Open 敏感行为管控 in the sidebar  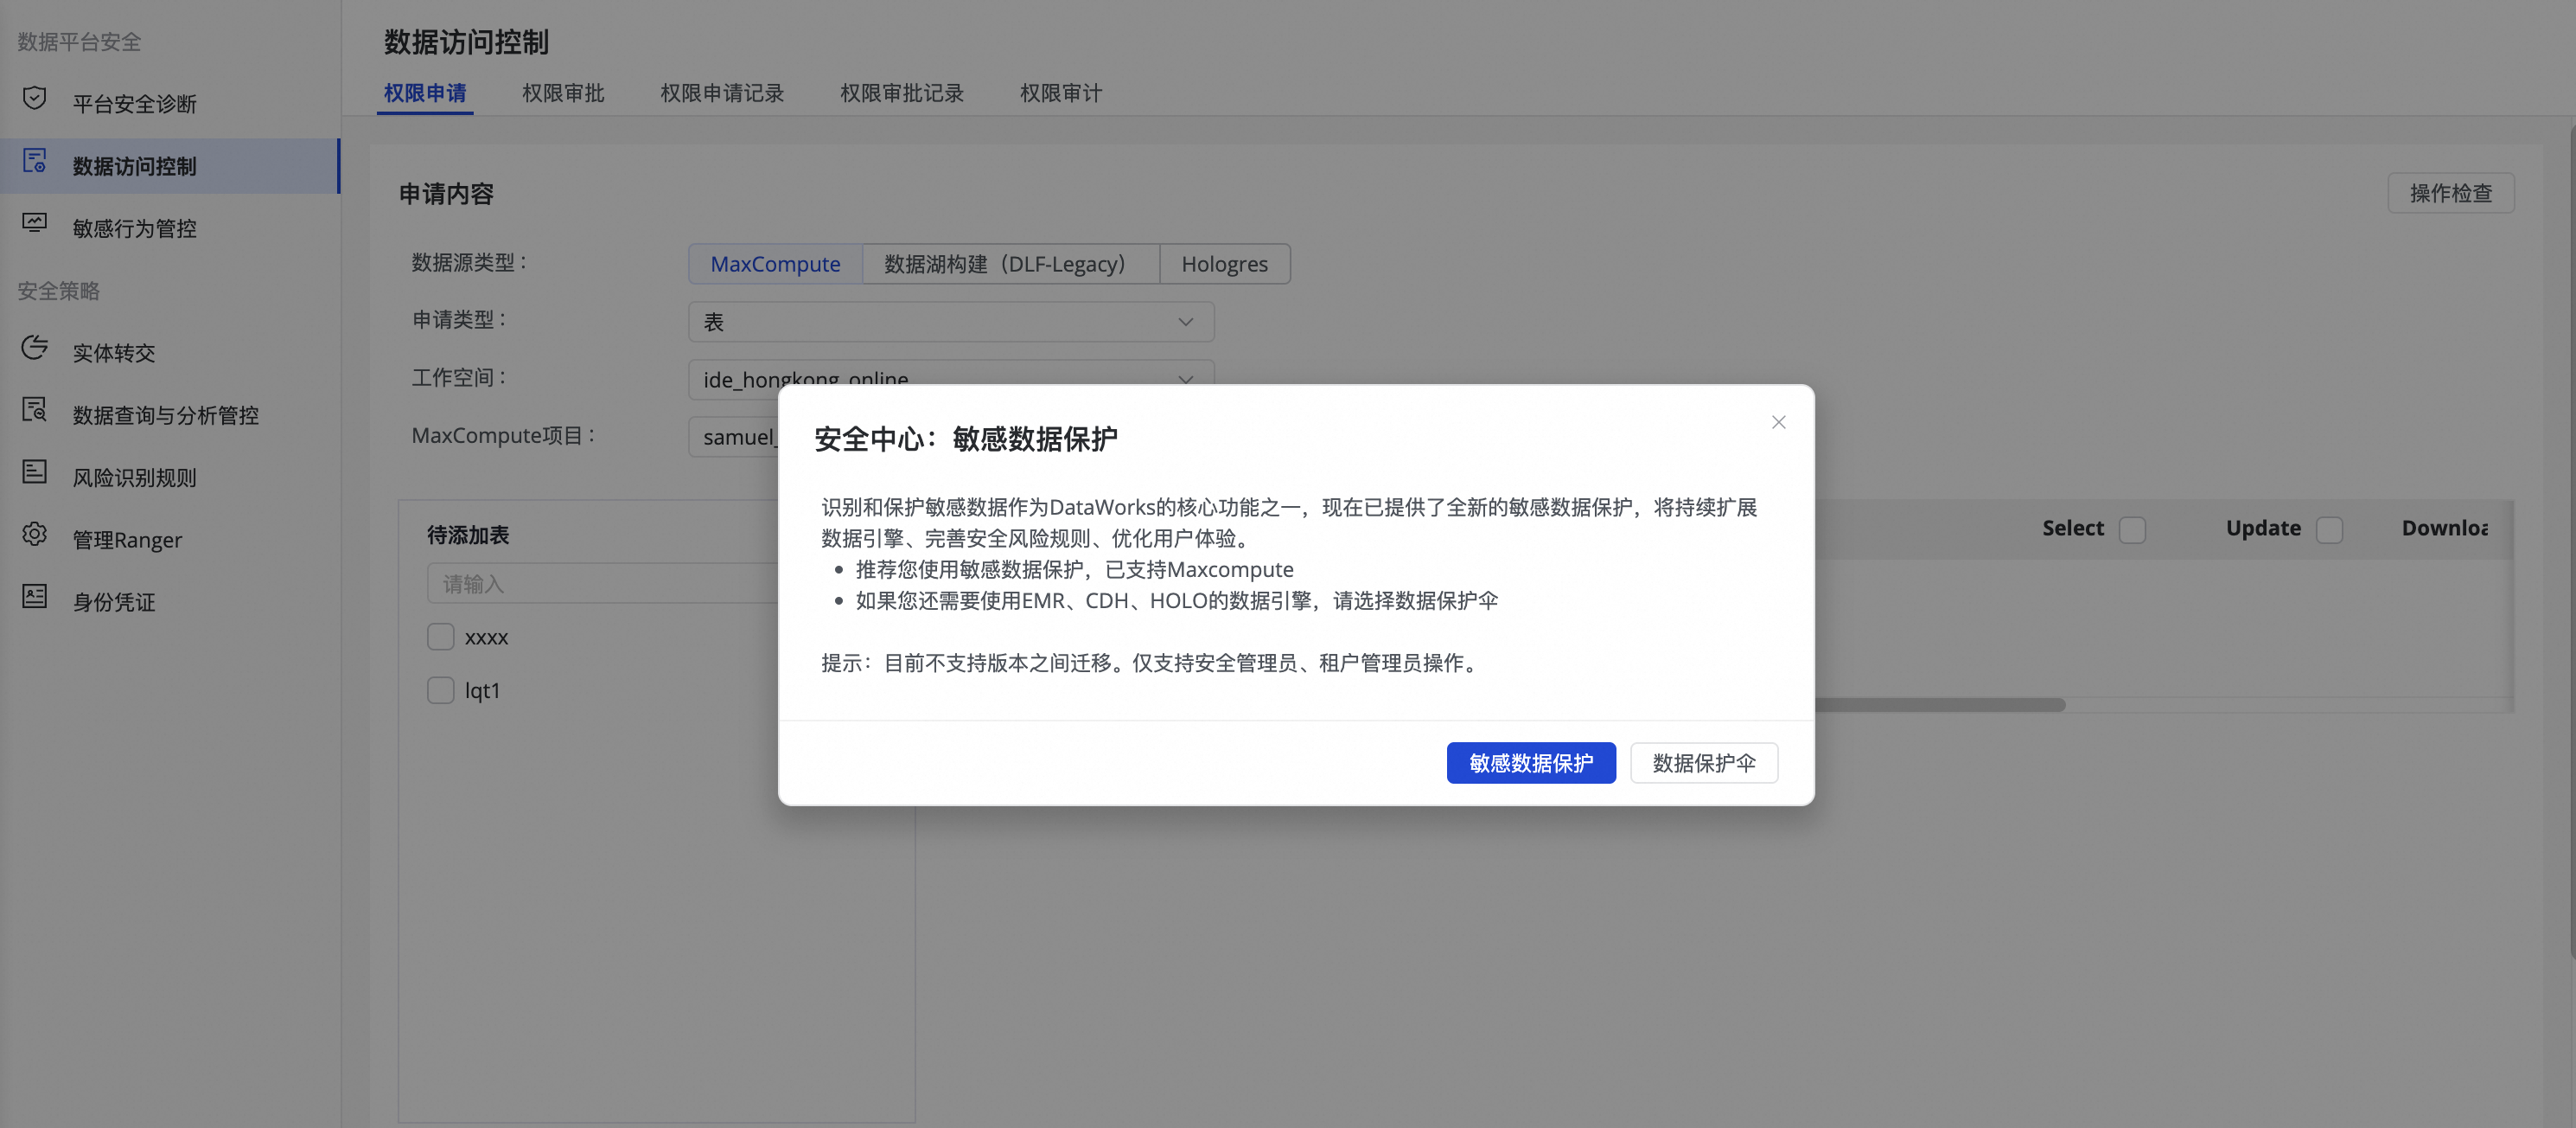(x=170, y=228)
